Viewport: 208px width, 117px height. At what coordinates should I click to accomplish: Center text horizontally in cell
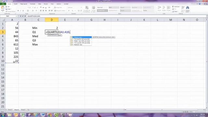[43, 11]
